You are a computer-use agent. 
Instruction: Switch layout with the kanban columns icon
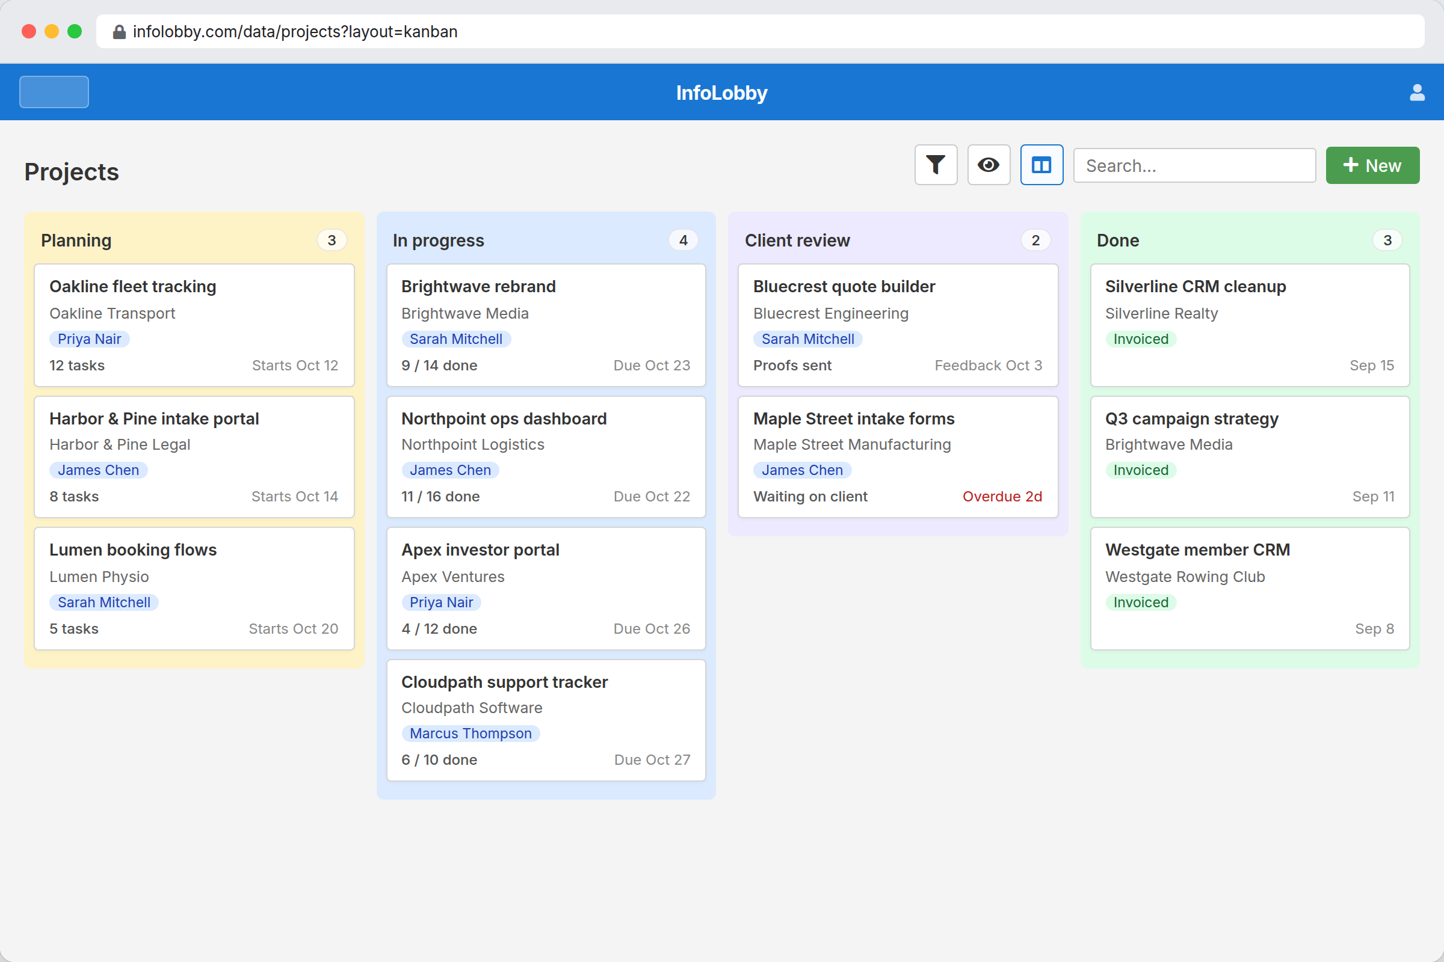point(1041,165)
